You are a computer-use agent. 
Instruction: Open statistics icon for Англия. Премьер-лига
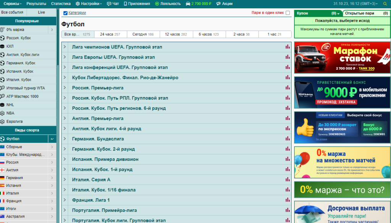pos(288,118)
